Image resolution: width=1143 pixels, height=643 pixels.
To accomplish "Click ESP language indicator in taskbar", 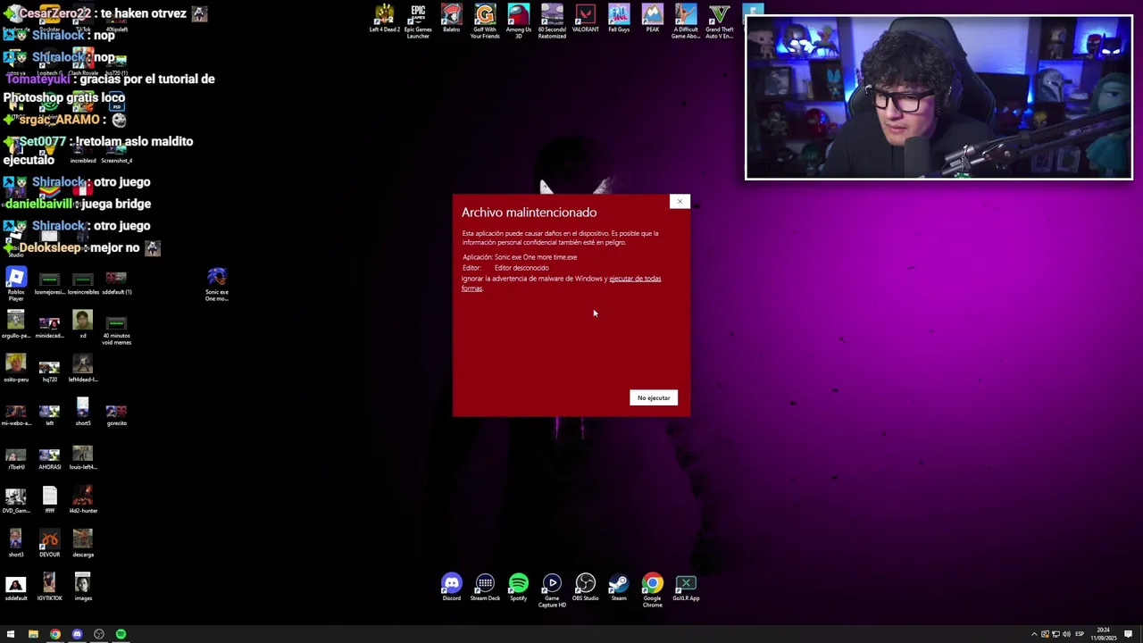I will pyautogui.click(x=1080, y=634).
